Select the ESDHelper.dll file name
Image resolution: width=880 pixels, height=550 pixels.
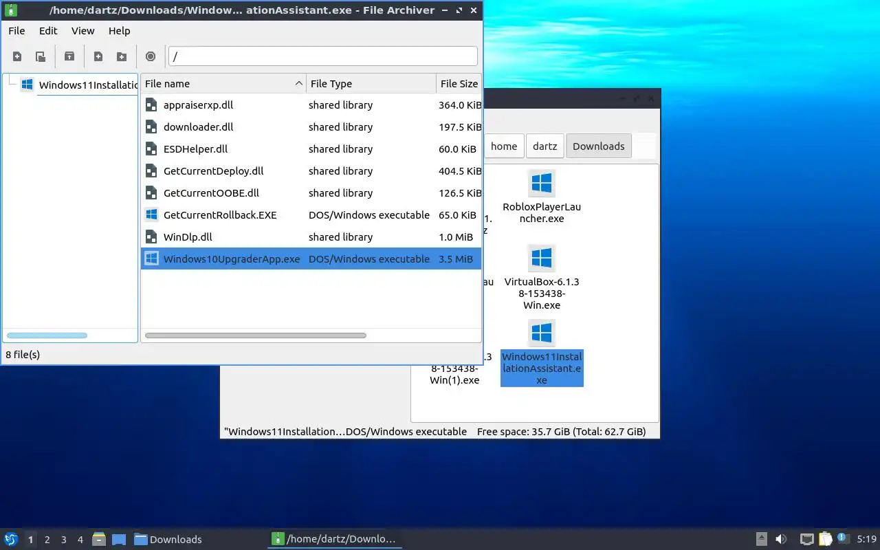(195, 149)
